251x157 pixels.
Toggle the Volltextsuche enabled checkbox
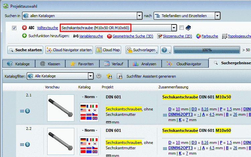coord(14,28)
